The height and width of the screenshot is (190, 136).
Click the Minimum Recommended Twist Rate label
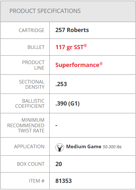click(26, 125)
